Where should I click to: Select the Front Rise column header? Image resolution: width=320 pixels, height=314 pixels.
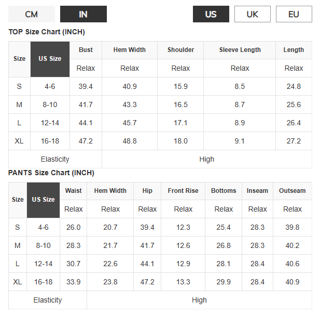[x=183, y=191]
